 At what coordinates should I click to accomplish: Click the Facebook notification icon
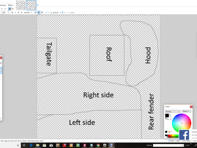point(184,135)
